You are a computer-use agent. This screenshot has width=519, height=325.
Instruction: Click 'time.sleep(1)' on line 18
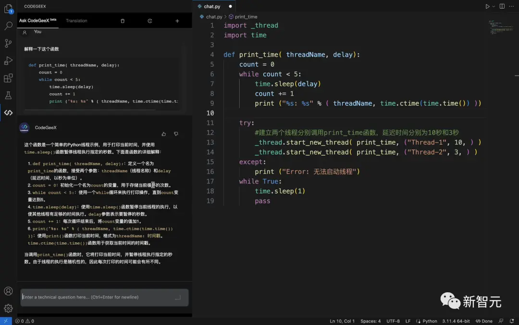click(x=280, y=191)
